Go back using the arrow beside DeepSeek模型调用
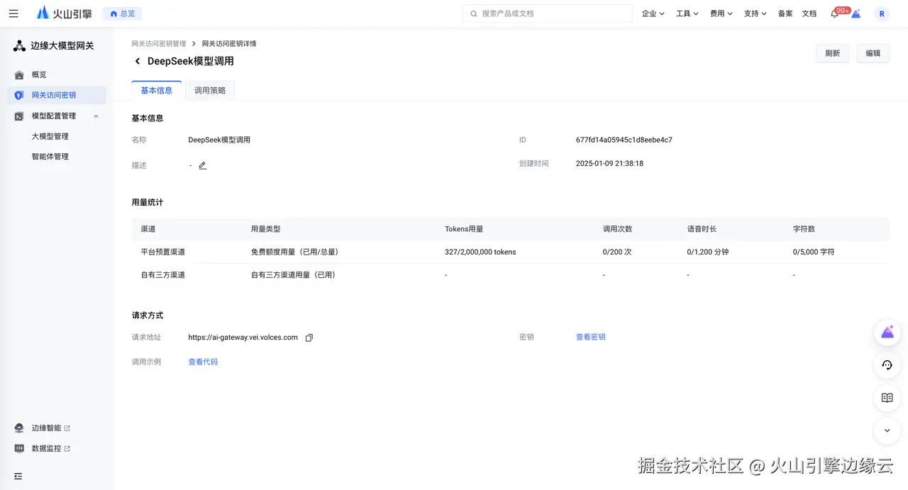 point(138,62)
